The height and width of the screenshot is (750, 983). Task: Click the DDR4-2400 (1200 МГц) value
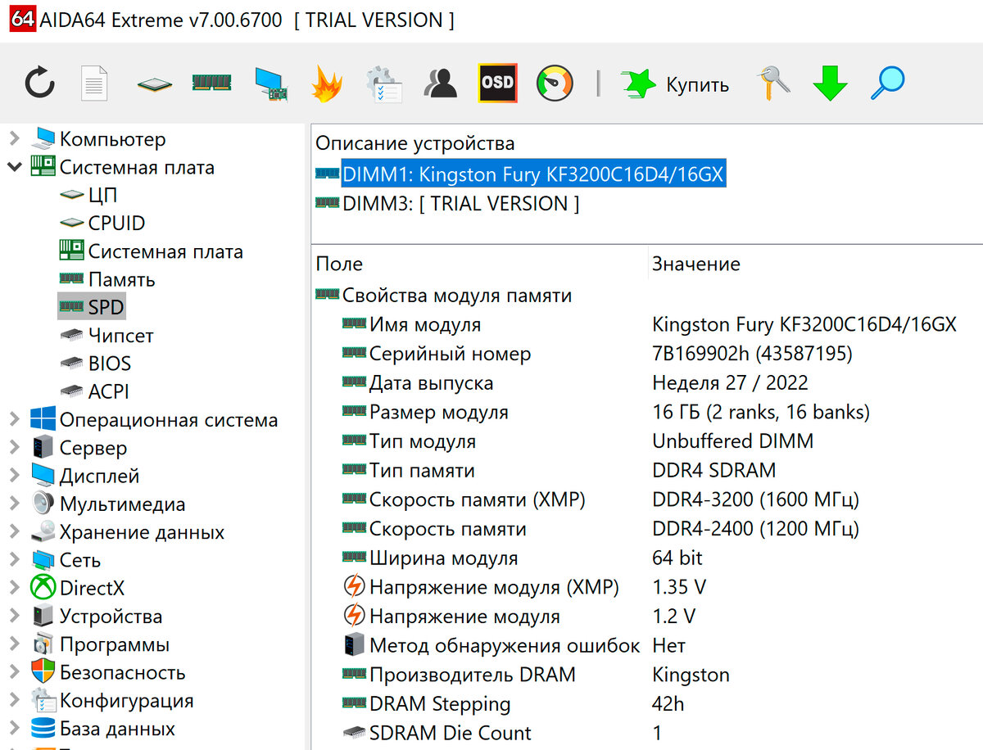click(755, 529)
